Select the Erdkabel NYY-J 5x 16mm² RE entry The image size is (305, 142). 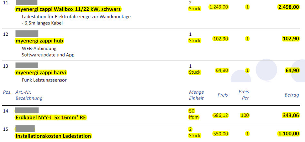(x=51, y=118)
